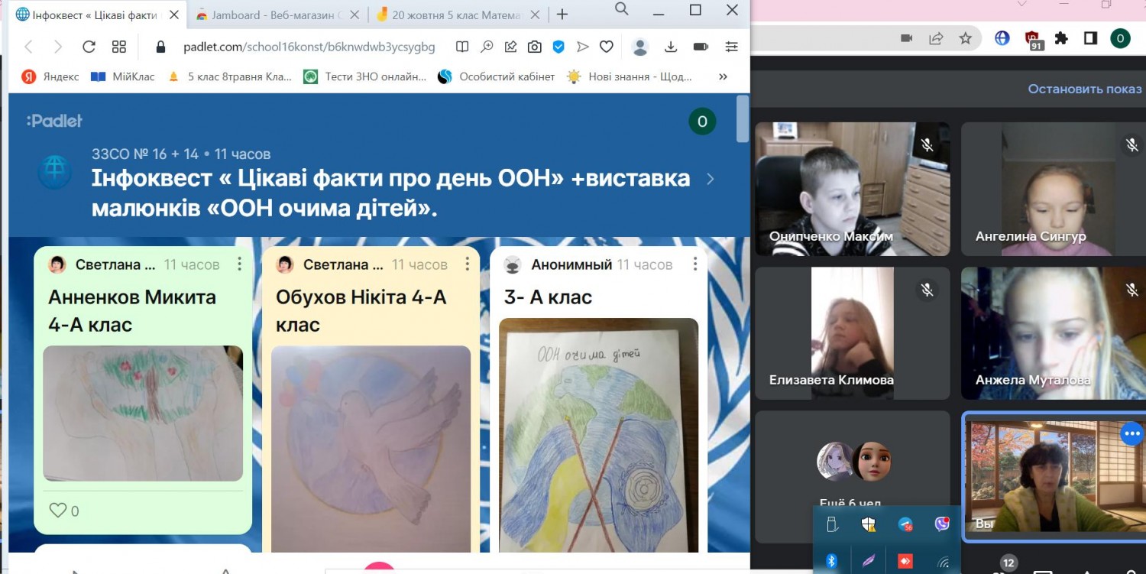Select Онипченко Максим's video tile
This screenshot has width=1146, height=574.
[x=853, y=189]
